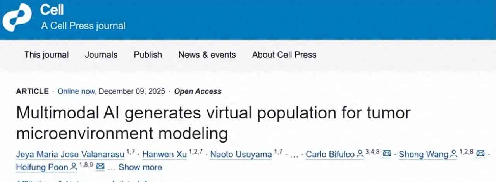Expand author list with Show more
The height and width of the screenshot is (182, 496).
[140, 167]
